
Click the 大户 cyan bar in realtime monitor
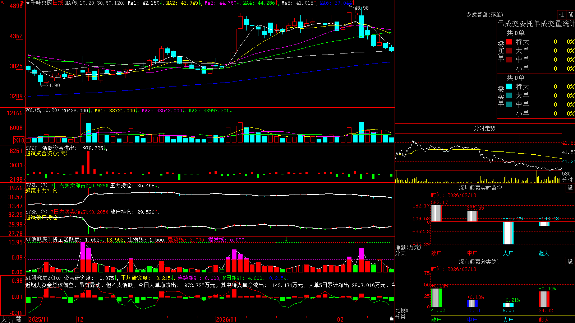click(508, 233)
